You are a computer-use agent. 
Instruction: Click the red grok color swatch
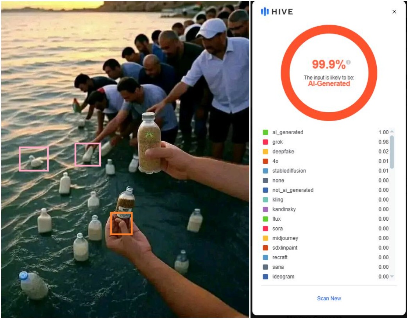pos(265,142)
